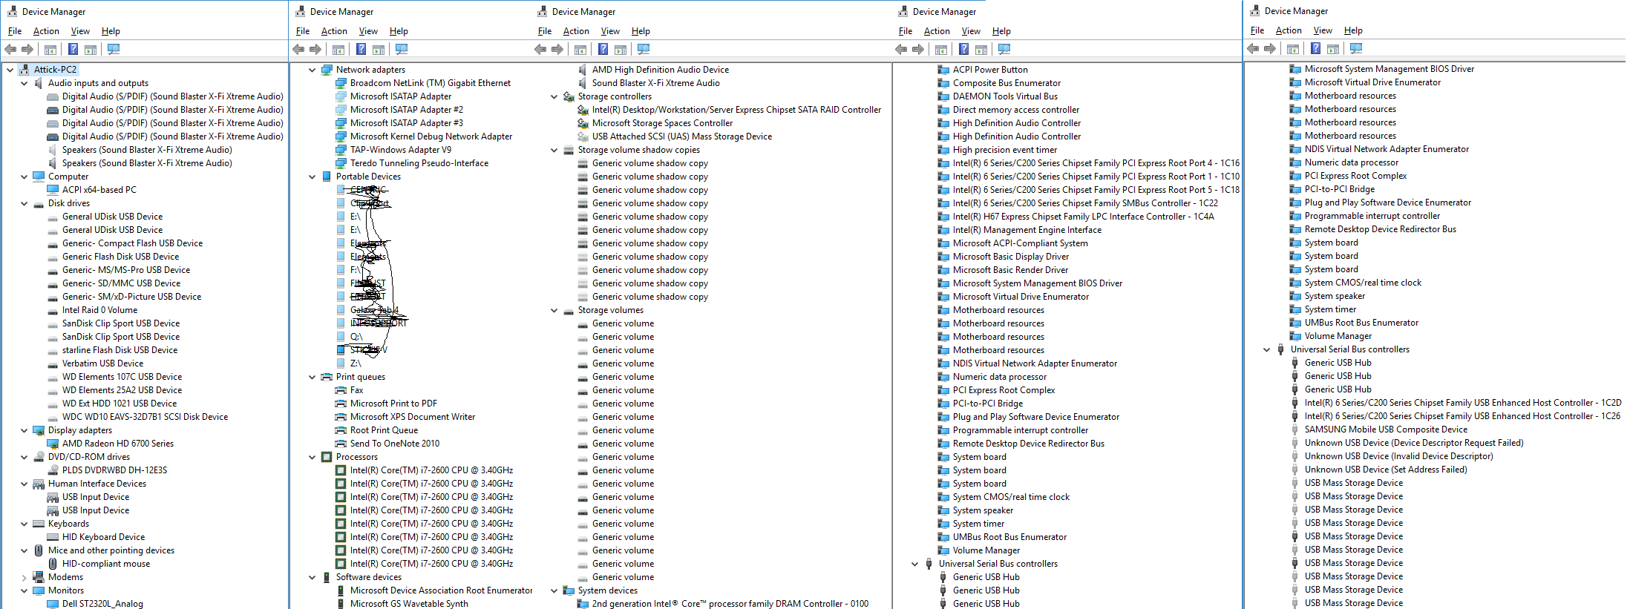Collapse the Storage volumes category
Viewport: 1627px width, 609px height.
click(x=554, y=310)
